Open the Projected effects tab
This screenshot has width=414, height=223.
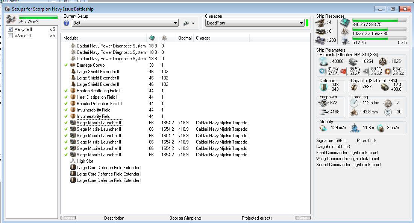[257, 218]
